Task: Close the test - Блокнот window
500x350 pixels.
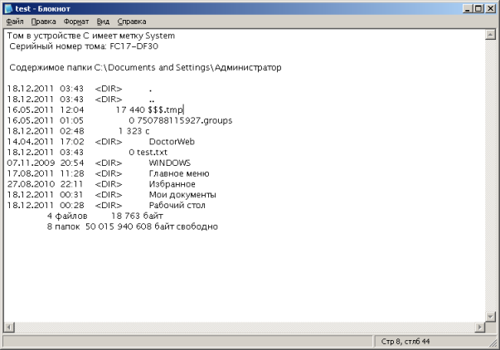Action: pyautogui.click(x=490, y=8)
